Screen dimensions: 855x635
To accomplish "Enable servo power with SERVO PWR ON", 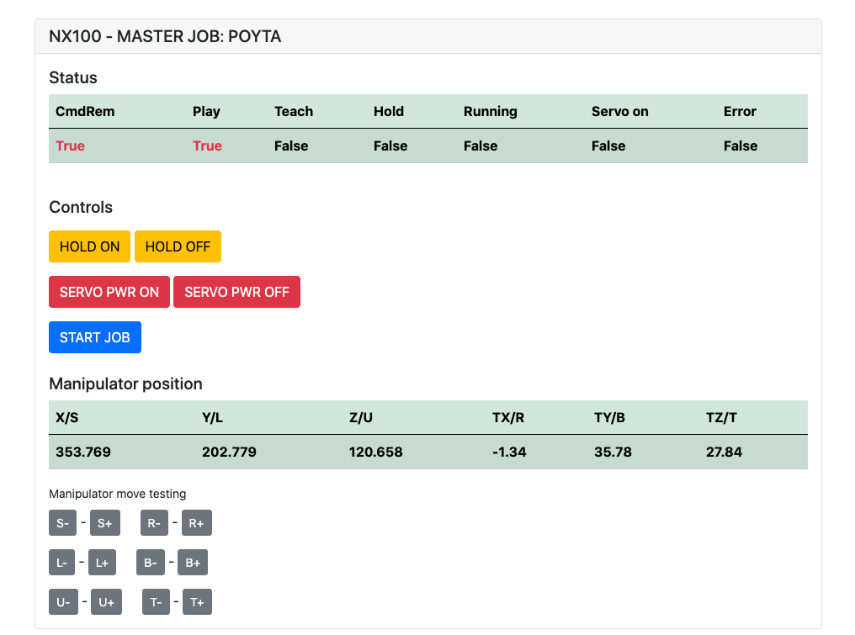I will click(109, 291).
